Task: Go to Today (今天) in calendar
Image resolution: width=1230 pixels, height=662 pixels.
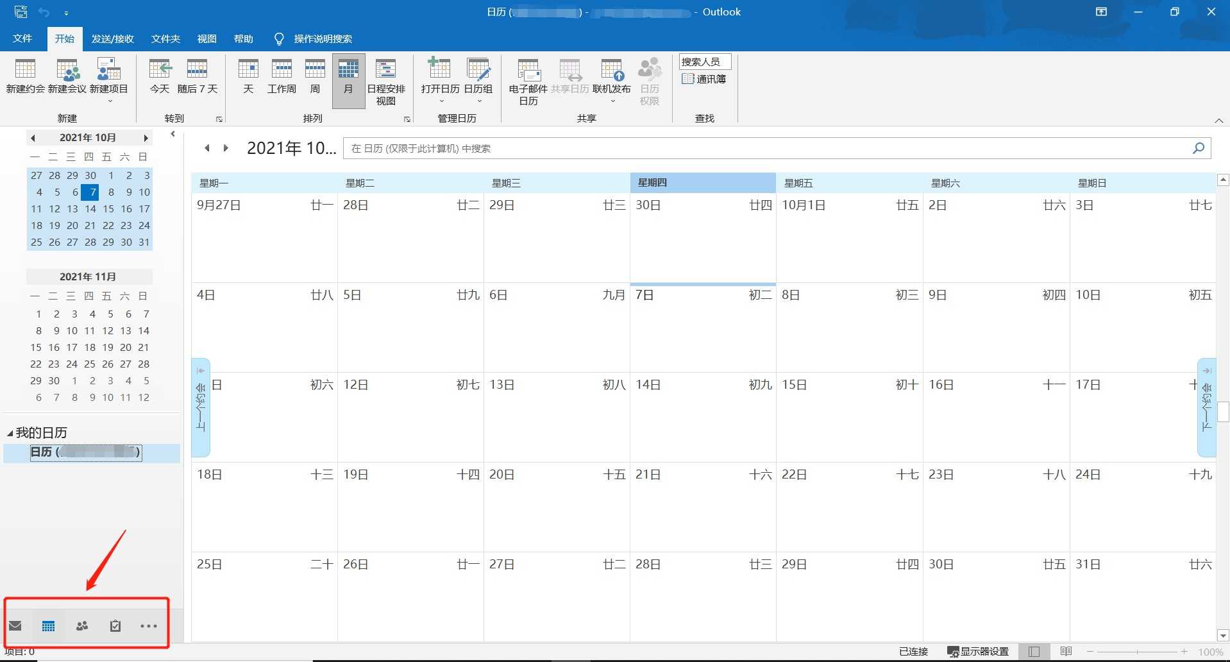Action: click(160, 76)
